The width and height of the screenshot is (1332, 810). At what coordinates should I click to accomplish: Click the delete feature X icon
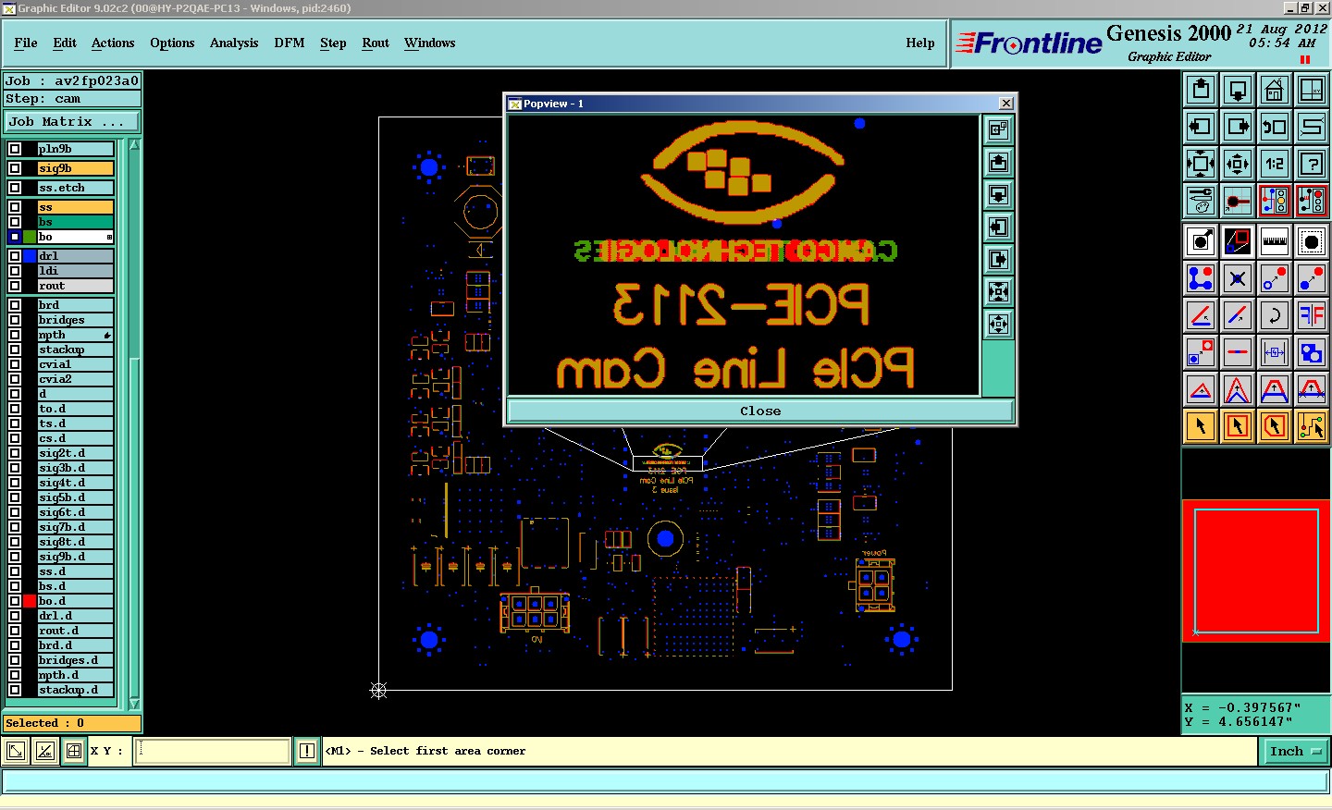[1238, 278]
